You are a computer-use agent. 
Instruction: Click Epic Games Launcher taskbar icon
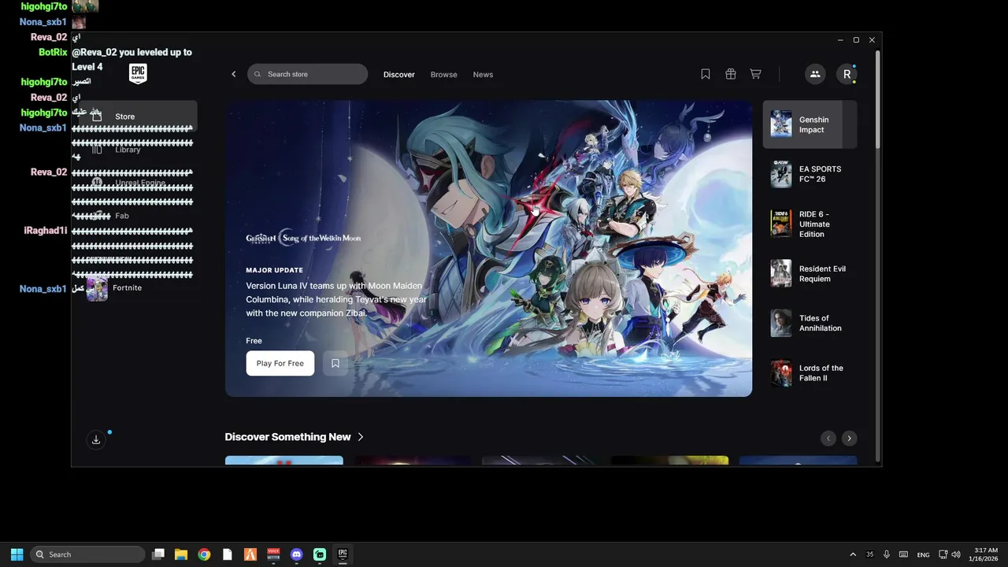[x=343, y=554]
